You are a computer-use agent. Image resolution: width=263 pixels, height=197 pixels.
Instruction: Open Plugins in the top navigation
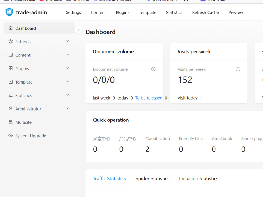coord(123,12)
